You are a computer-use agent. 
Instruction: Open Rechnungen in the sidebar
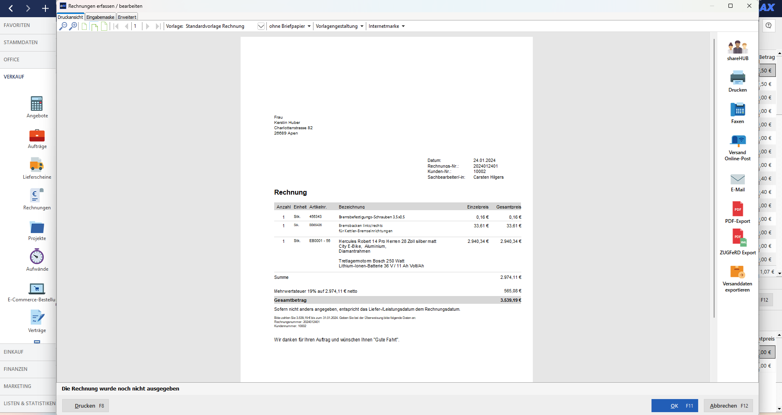click(x=37, y=199)
